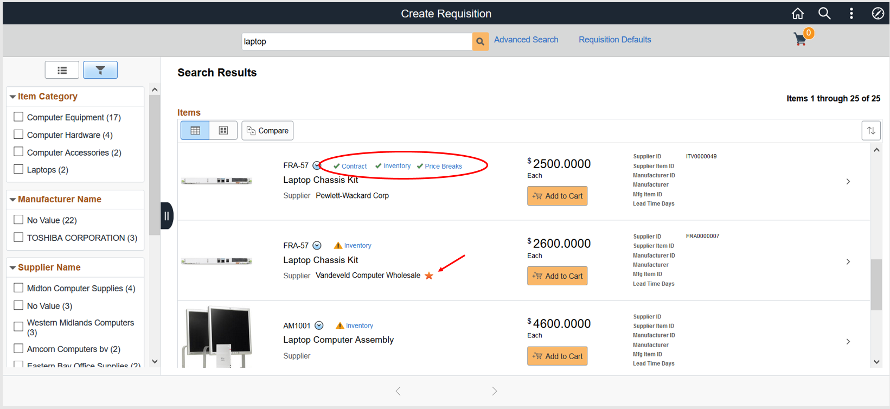
Task: Open the shopping cart icon
Action: pyautogui.click(x=800, y=39)
